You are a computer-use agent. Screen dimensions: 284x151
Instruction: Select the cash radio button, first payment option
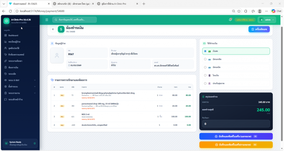tap(205, 51)
